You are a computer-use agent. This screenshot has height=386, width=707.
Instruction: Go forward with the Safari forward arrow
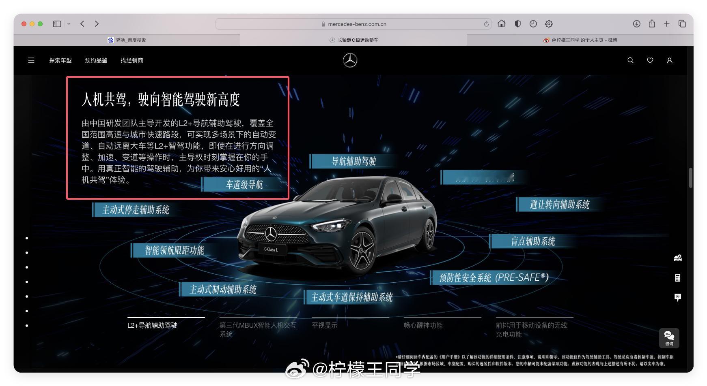[97, 24]
